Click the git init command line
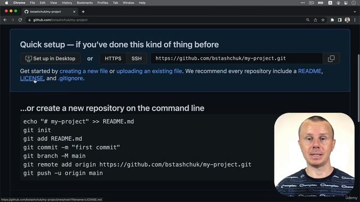 [x=37, y=130]
